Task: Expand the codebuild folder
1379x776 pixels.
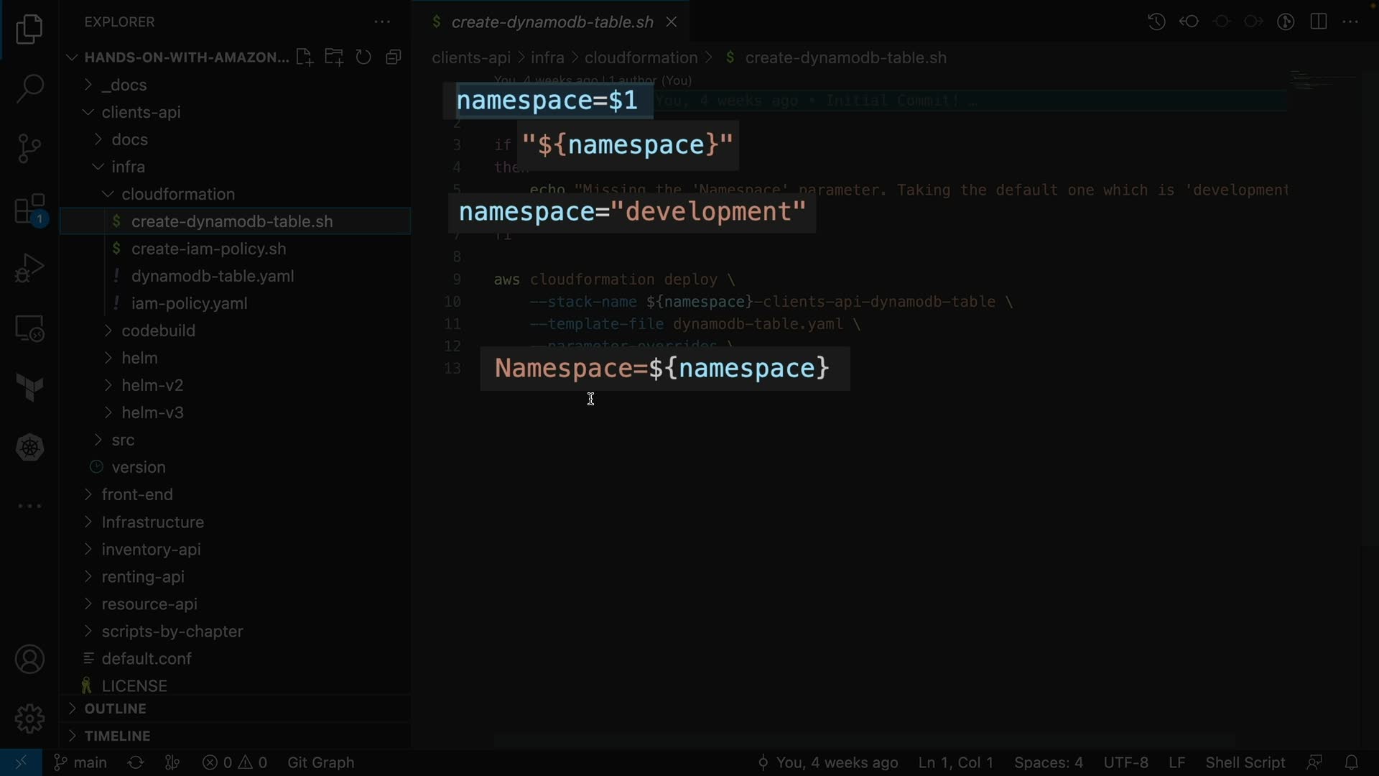Action: click(x=158, y=331)
